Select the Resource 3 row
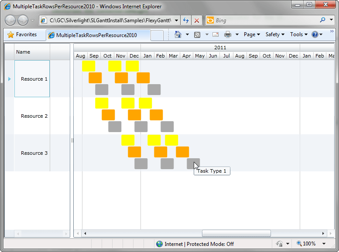The height and width of the screenshot is (252, 339). click(32, 153)
